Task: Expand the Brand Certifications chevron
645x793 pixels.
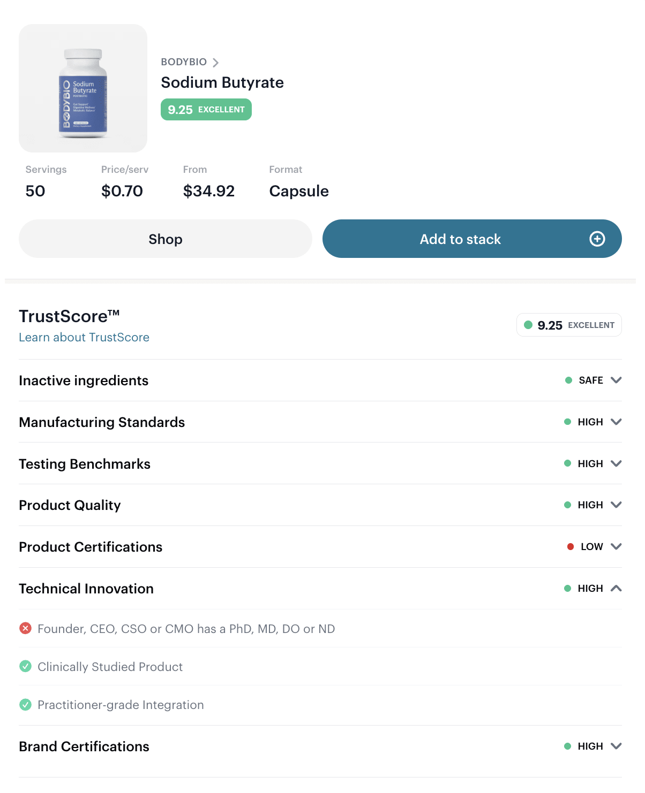Action: 616,746
